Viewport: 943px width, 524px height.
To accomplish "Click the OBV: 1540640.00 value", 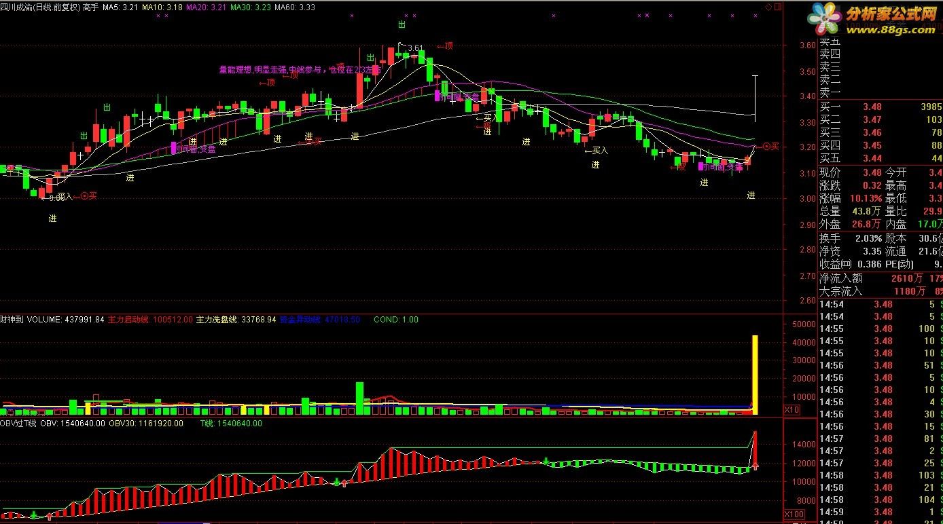I will click(73, 423).
